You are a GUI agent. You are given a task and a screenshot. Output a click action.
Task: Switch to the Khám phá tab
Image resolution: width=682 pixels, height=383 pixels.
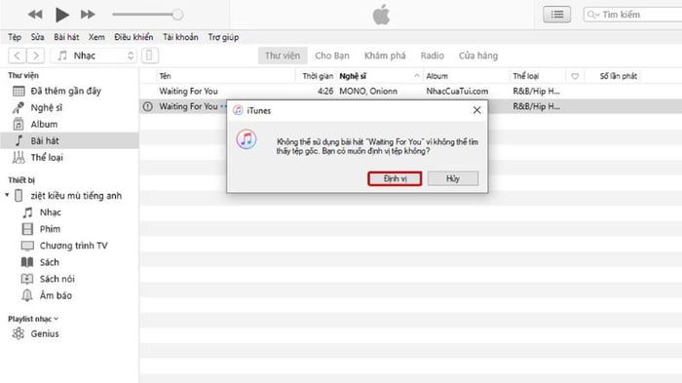[x=385, y=56]
